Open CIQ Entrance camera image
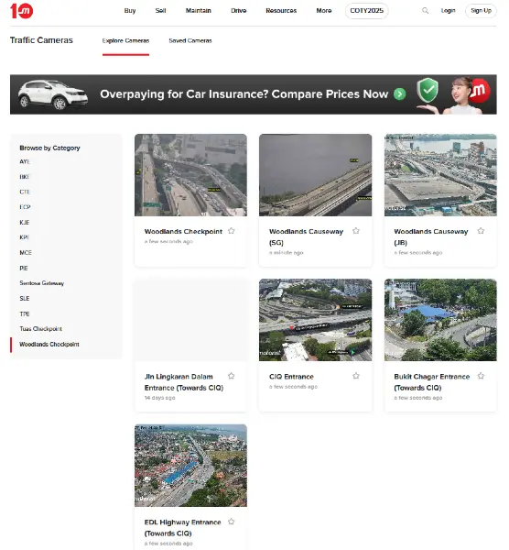509x550 pixels. [x=315, y=320]
